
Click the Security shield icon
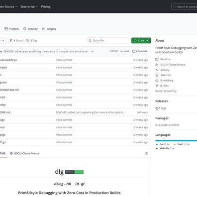click(25, 29)
